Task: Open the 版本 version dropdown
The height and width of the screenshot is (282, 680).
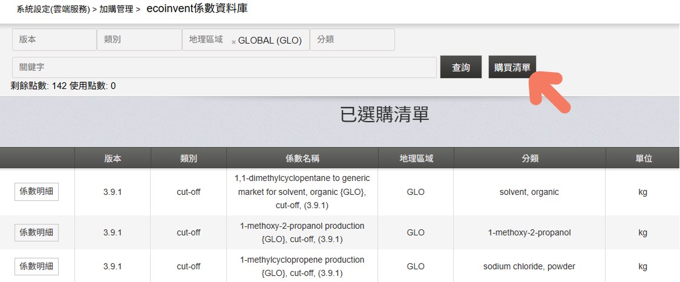Action: tap(54, 40)
